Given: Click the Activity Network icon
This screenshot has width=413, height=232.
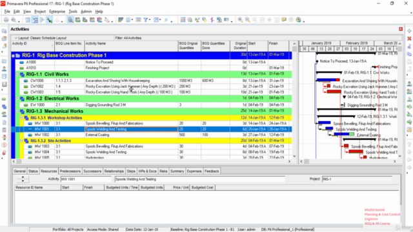Looking at the screenshot, I should [42, 20].
